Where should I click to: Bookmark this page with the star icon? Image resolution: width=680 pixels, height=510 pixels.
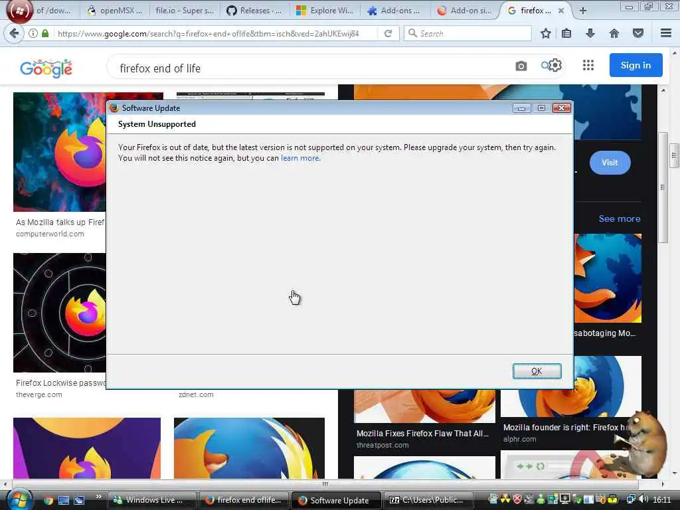[546, 33]
